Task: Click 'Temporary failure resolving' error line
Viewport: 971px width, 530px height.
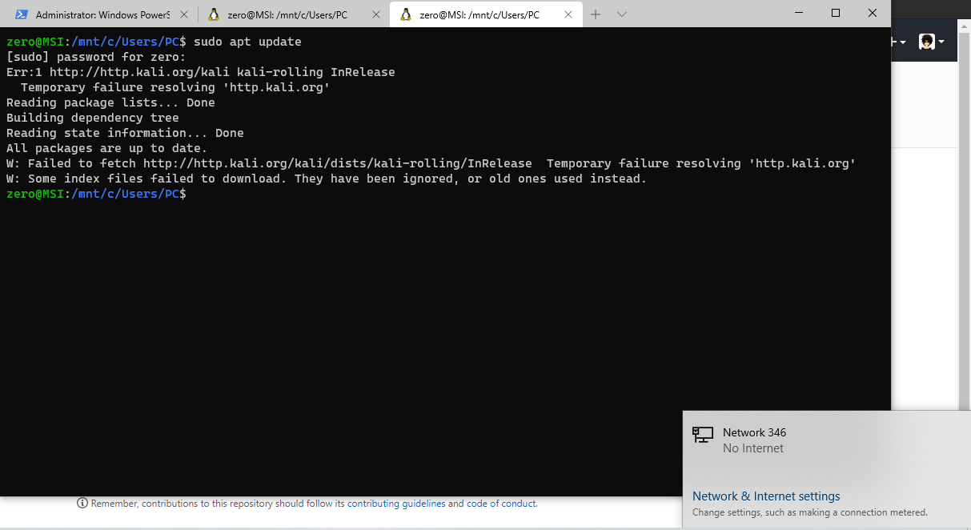Action: click(175, 87)
